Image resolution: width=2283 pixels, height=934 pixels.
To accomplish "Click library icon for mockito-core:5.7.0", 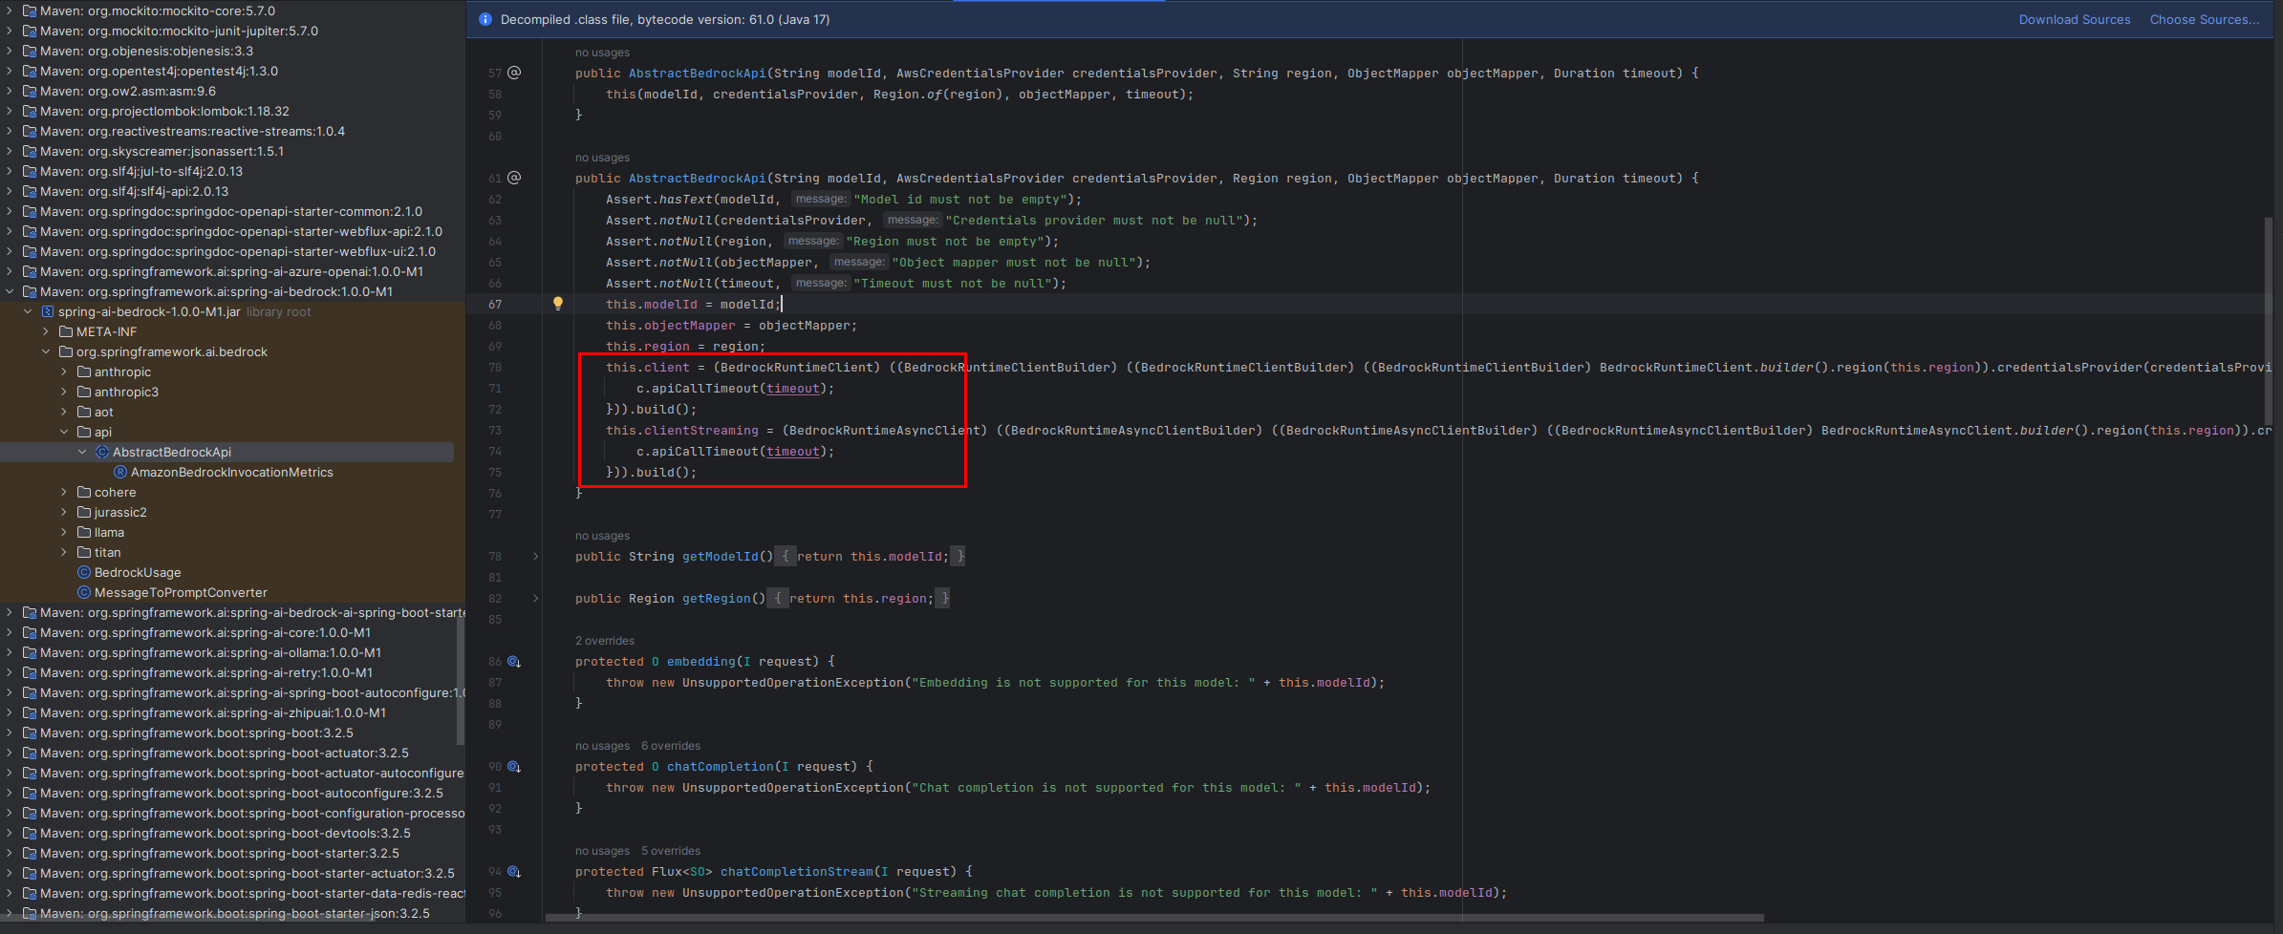I will pyautogui.click(x=30, y=11).
